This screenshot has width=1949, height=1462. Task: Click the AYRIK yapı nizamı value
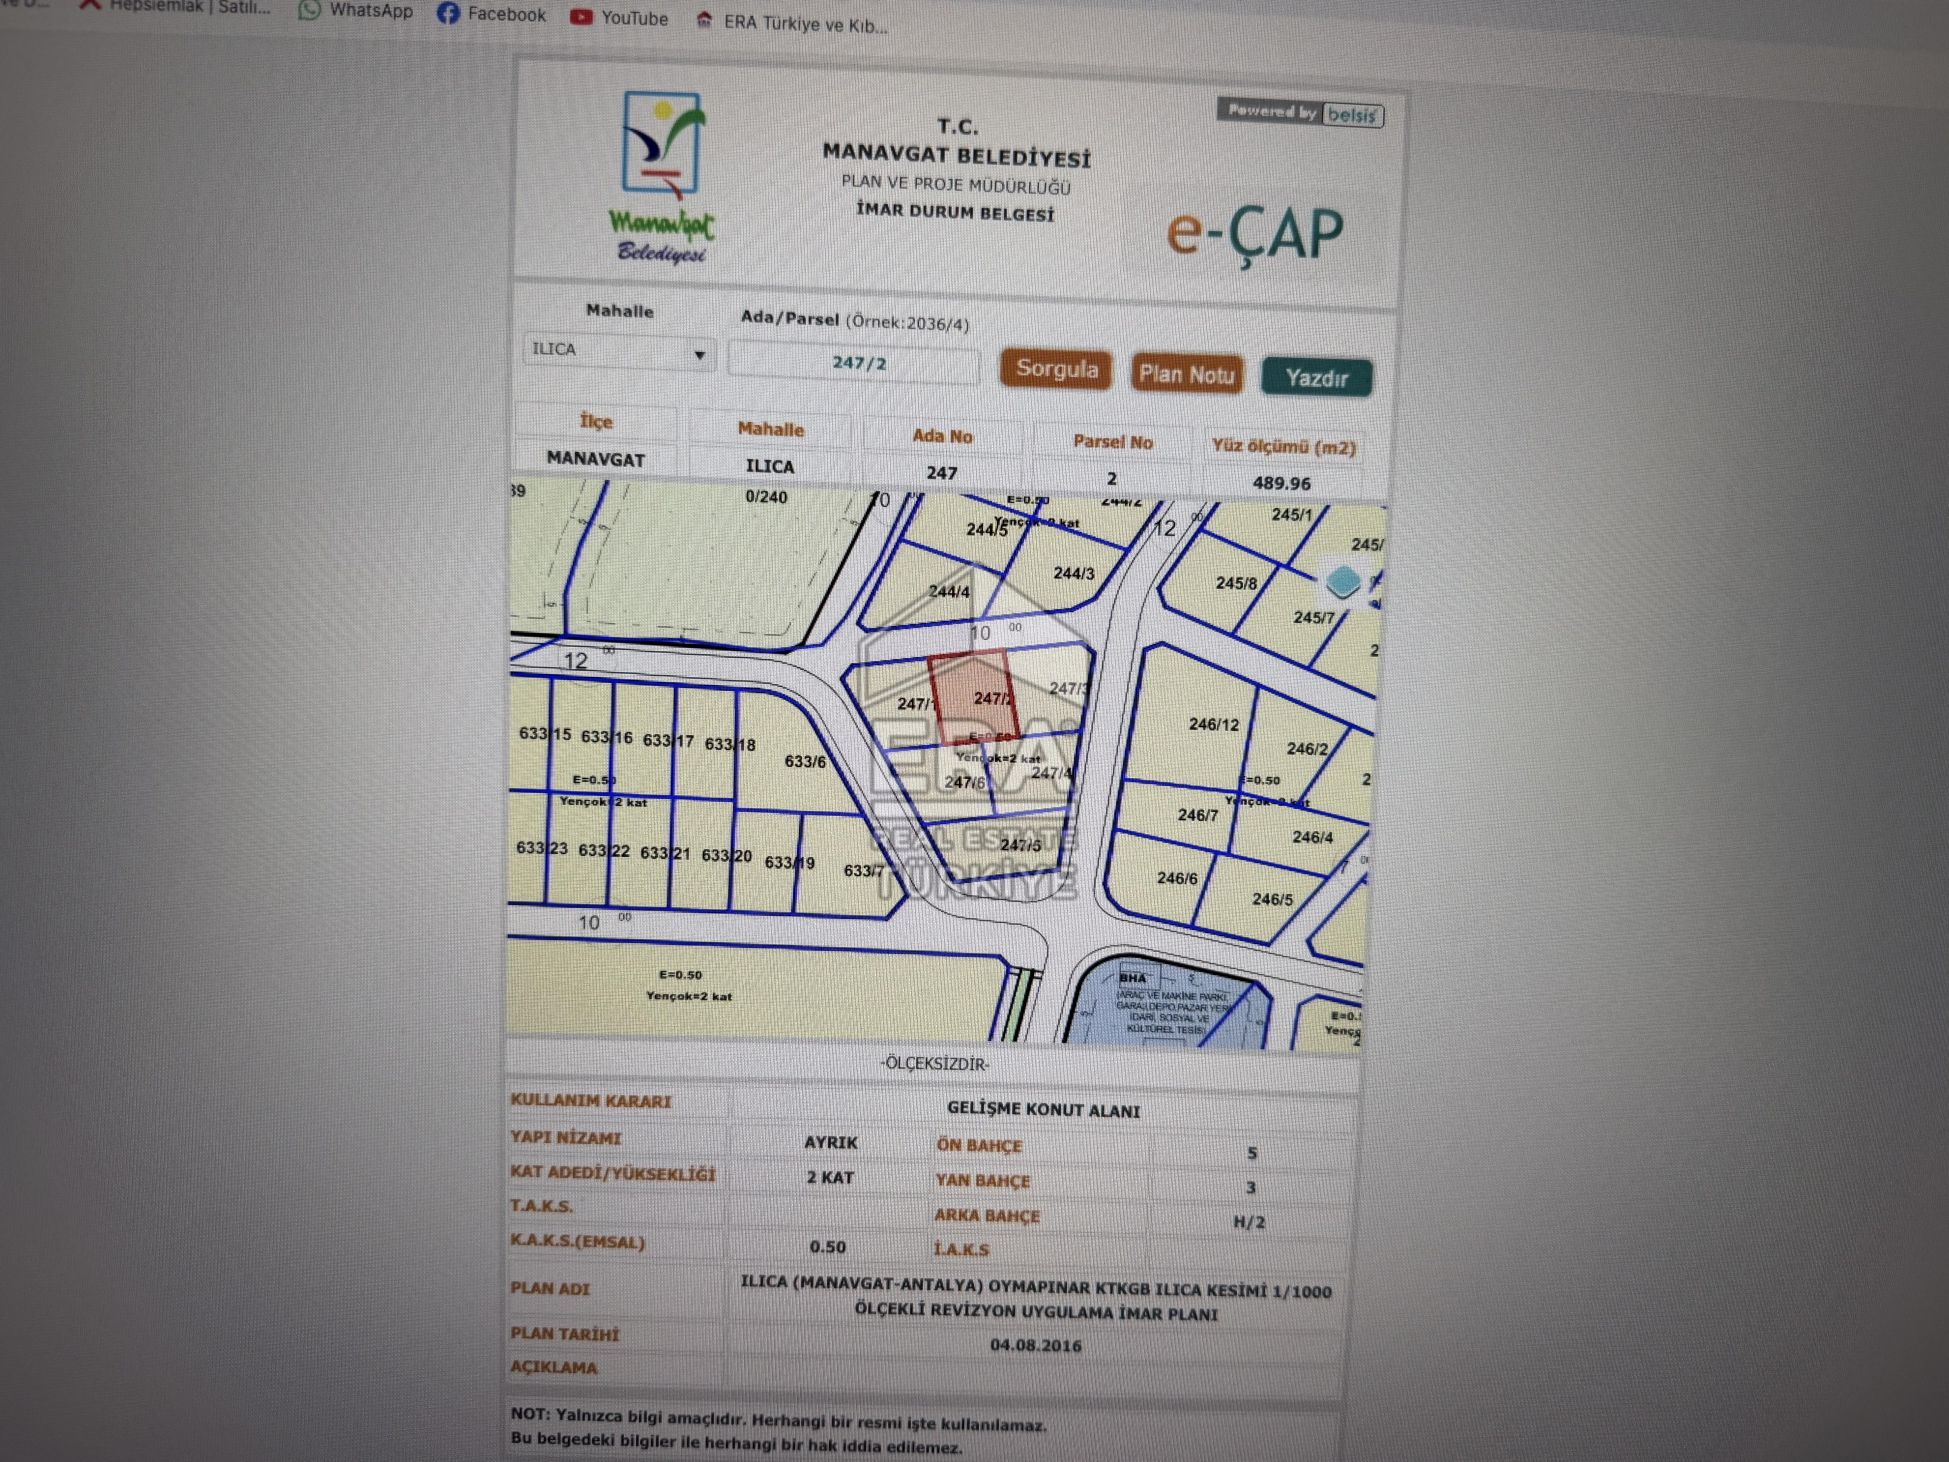click(x=830, y=1142)
